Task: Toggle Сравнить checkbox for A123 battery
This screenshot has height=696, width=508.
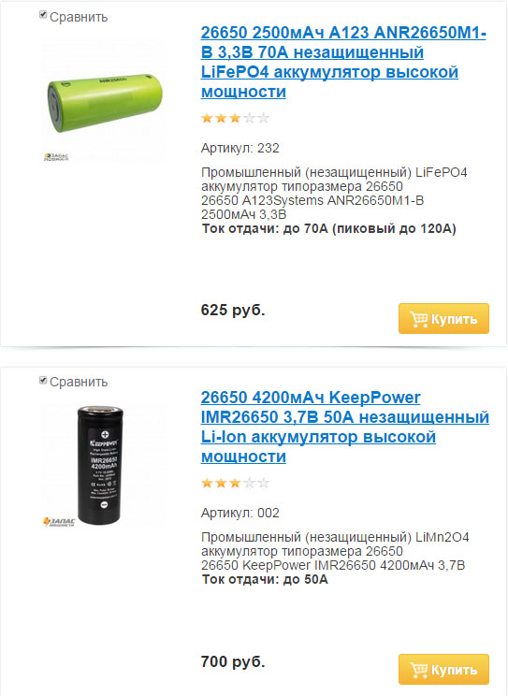Action: click(43, 15)
